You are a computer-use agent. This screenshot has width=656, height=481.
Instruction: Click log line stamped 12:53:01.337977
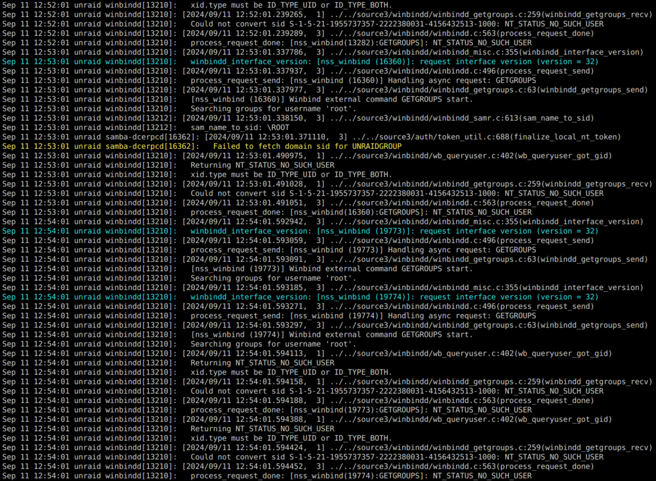click(x=325, y=90)
